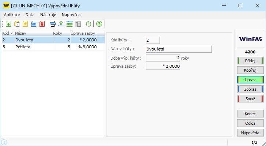
Task: Open the Data menu
Action: pyautogui.click(x=30, y=15)
